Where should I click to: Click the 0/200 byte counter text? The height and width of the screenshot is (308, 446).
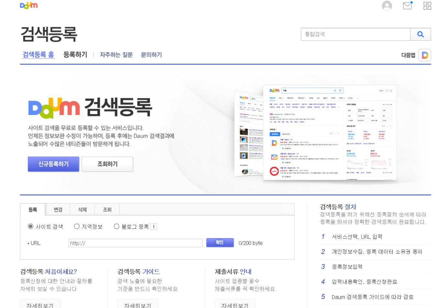click(251, 243)
